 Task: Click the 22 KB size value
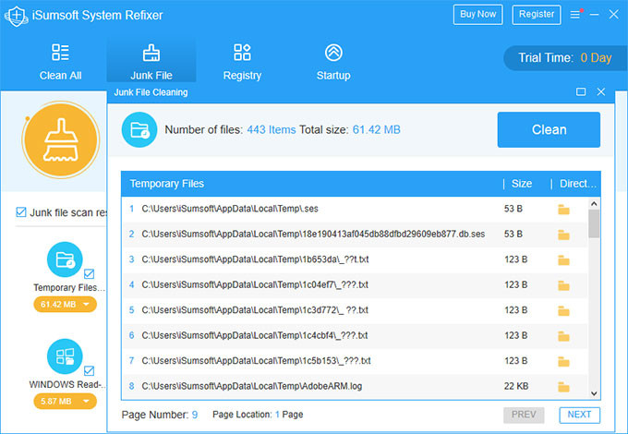(516, 386)
